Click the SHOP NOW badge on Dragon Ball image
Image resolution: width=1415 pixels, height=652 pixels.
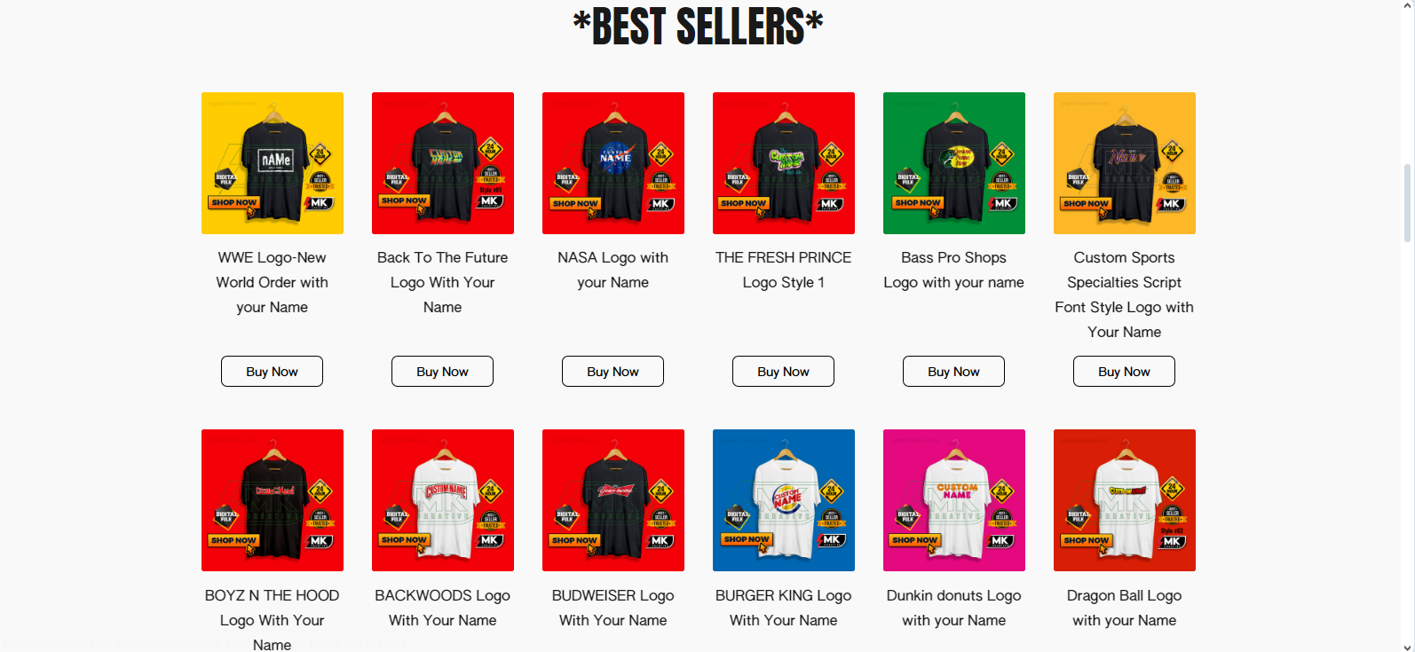[x=1087, y=540]
